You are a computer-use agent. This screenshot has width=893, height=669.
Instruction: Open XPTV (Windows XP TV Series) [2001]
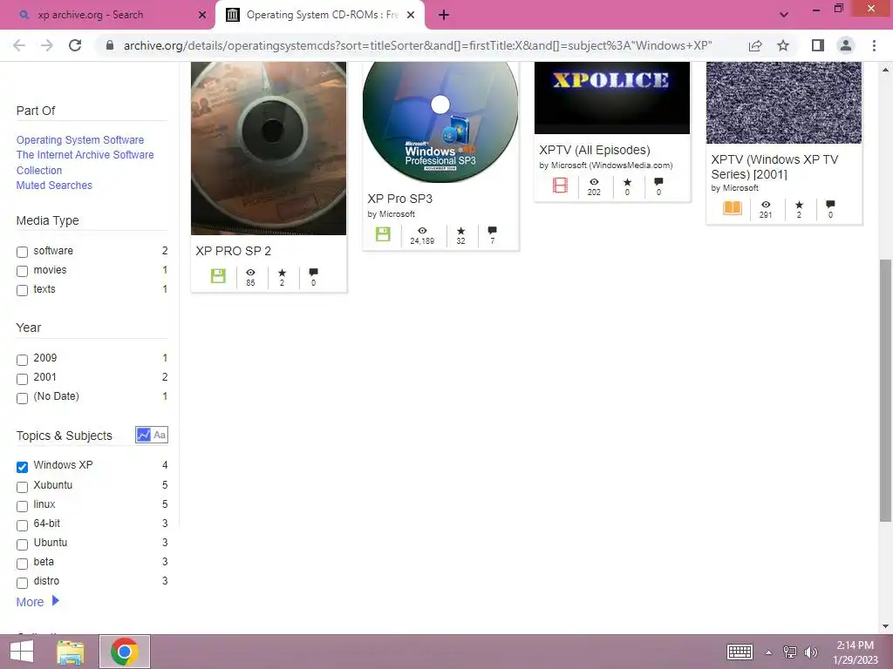pos(774,166)
